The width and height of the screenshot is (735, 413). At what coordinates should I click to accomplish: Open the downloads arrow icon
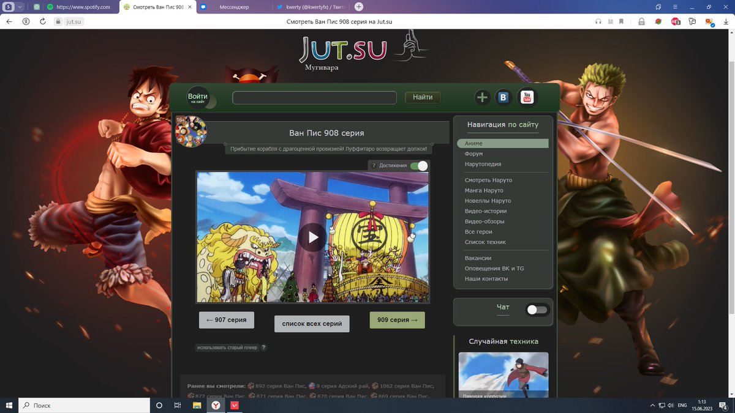point(726,21)
